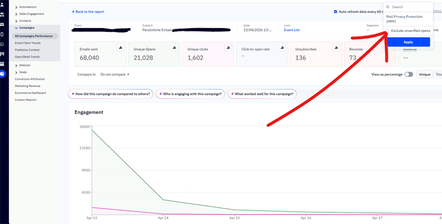Ask what worked well for this campaign

click(x=262, y=94)
